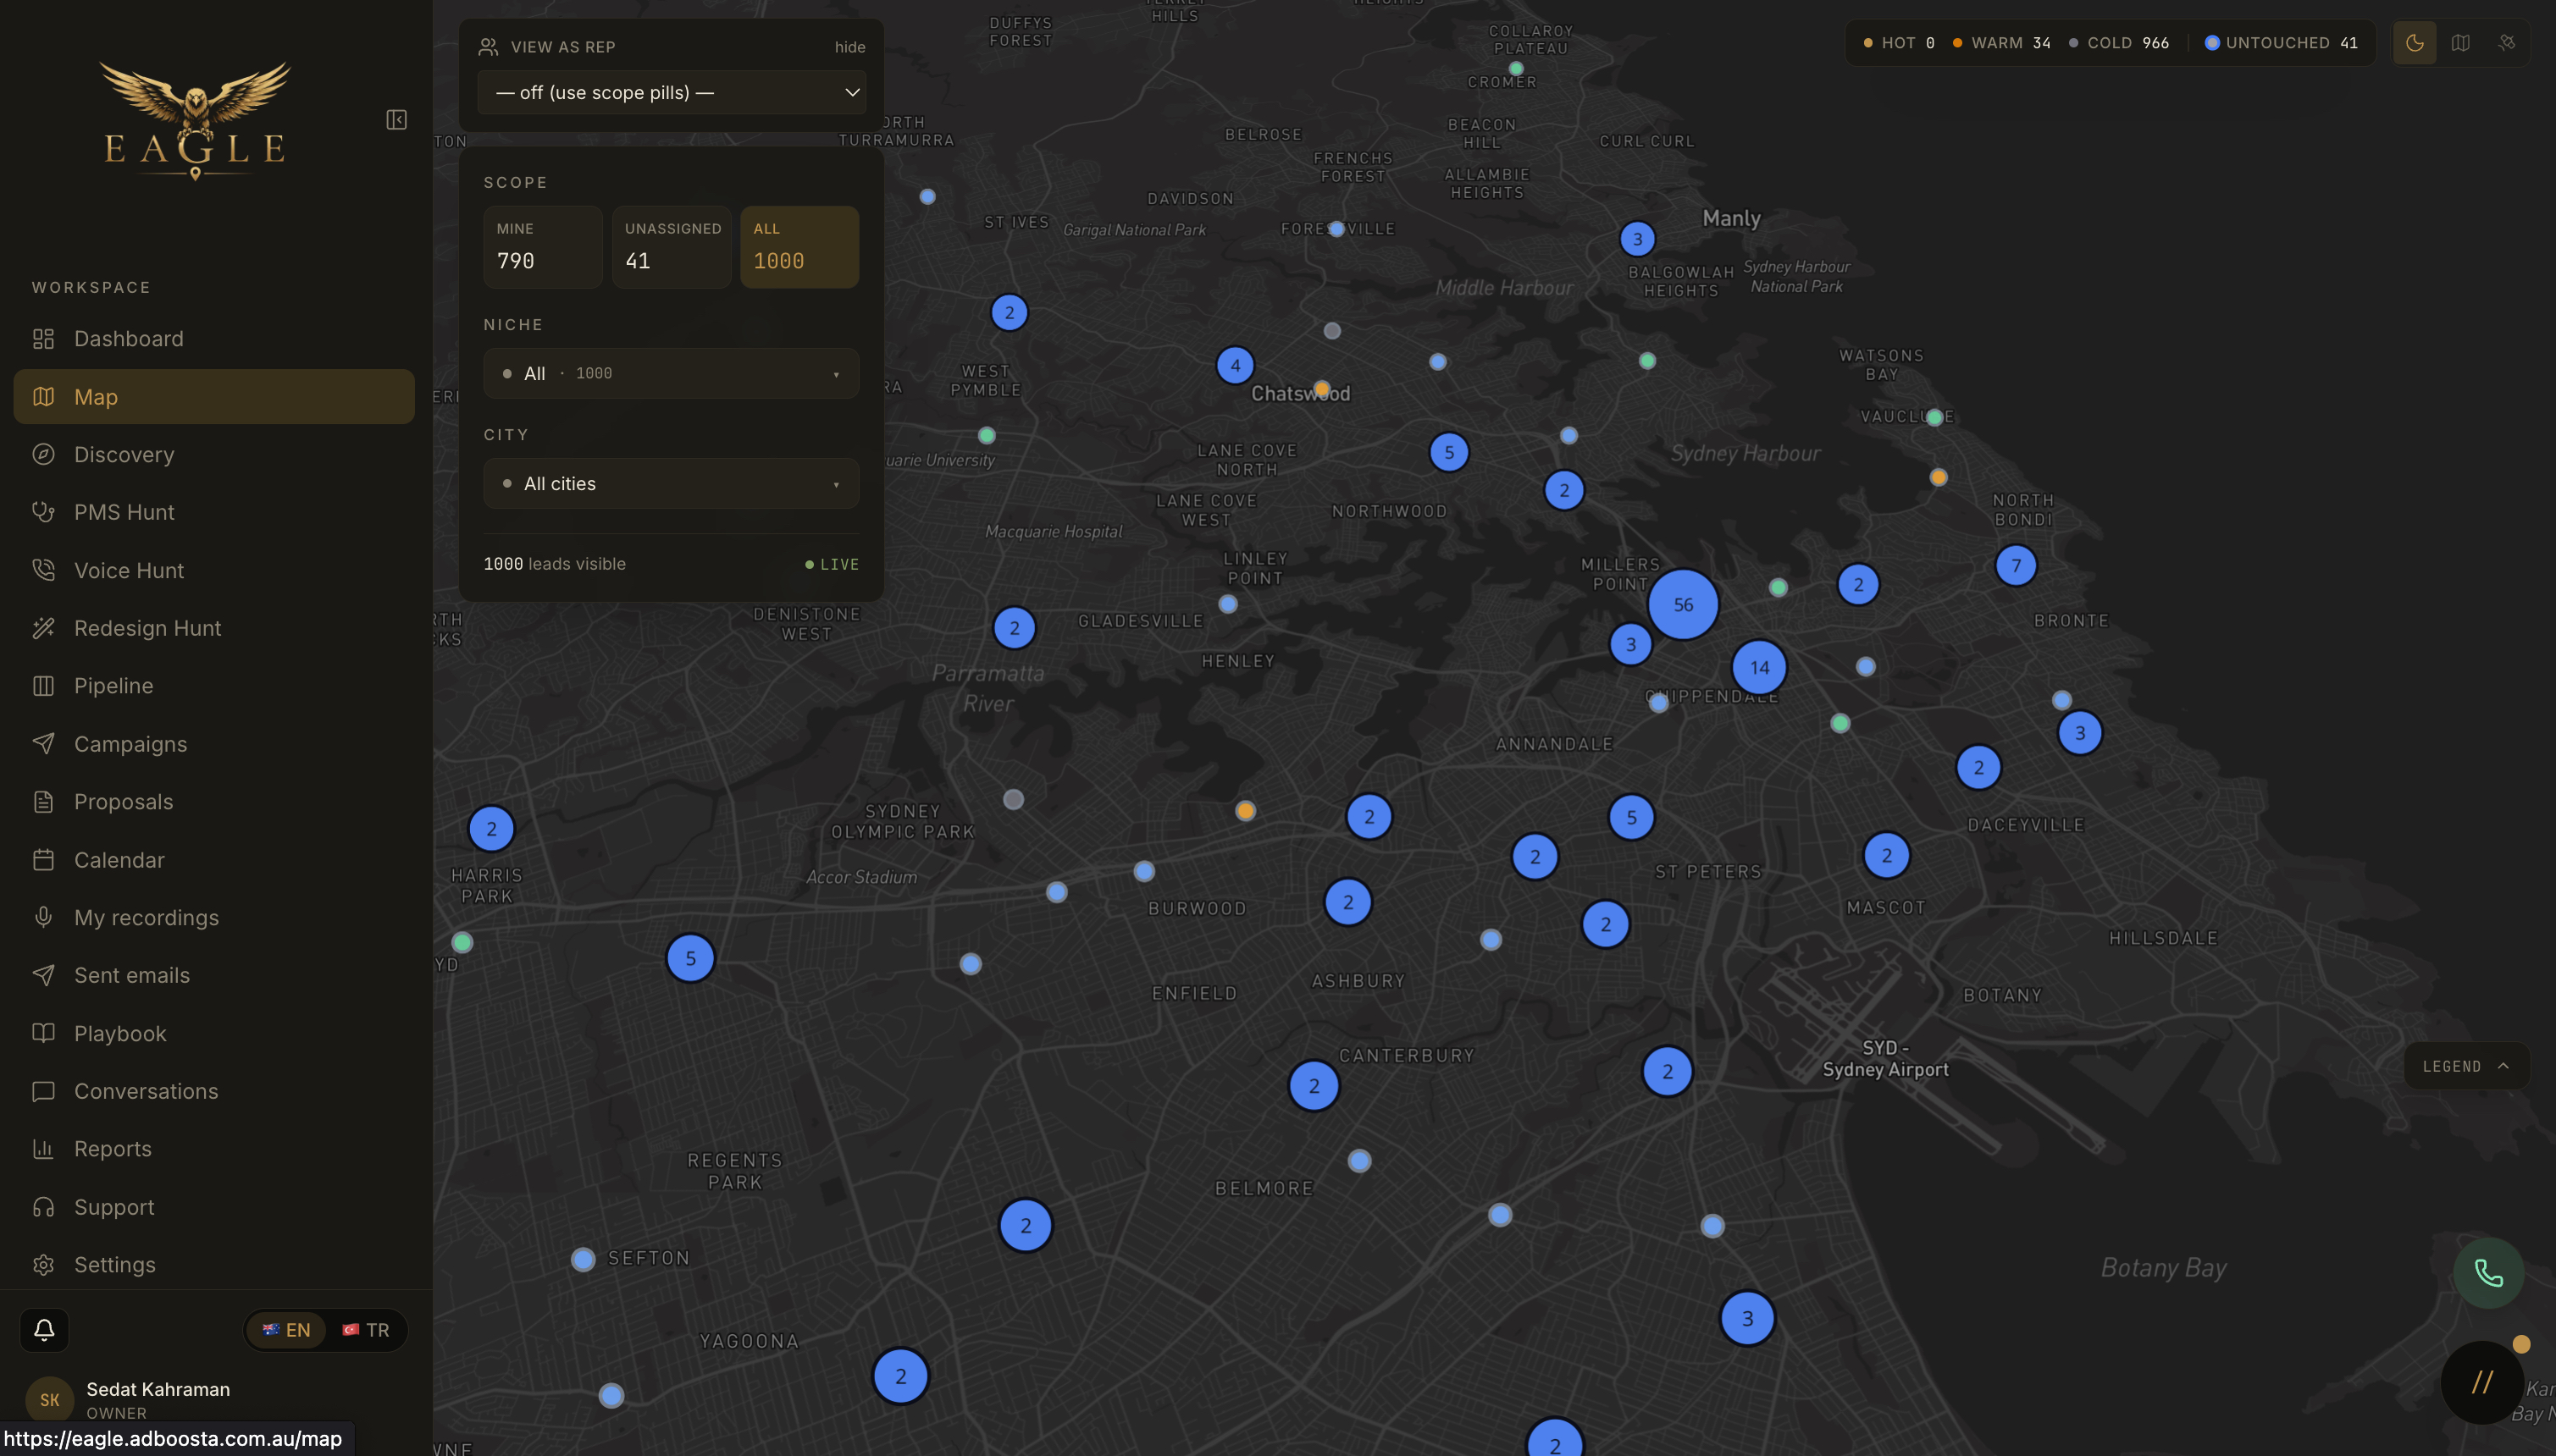This screenshot has height=1456, width=2556.
Task: Click the 56 leads cluster marker
Action: (x=1684, y=604)
